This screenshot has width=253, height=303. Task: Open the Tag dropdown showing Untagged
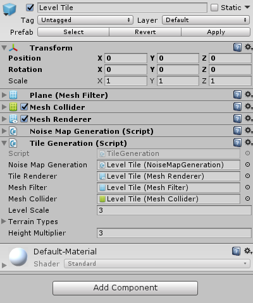click(85, 20)
